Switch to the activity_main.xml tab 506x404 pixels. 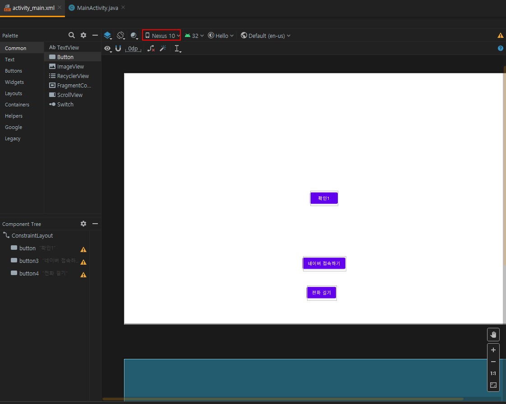click(33, 8)
